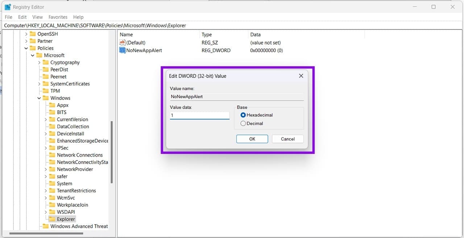464x238 pixels.
Task: Select the OpenSSH folder icon
Action: click(33, 34)
